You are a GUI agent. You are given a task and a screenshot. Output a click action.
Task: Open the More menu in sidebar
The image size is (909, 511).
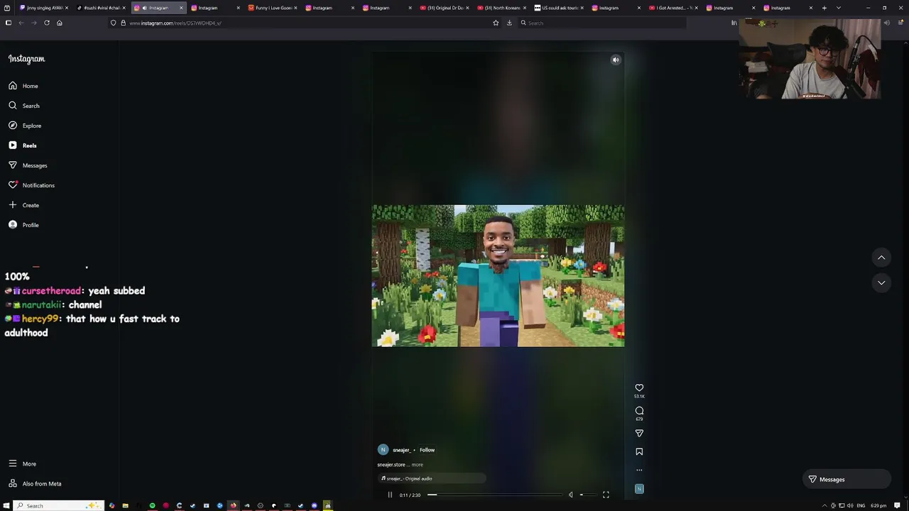click(22, 463)
